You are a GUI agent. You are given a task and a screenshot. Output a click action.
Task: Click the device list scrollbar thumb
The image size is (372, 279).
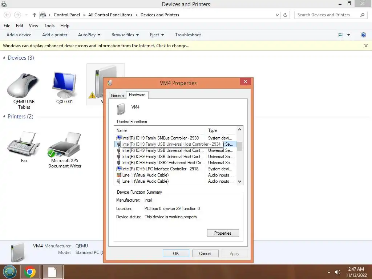point(240,146)
